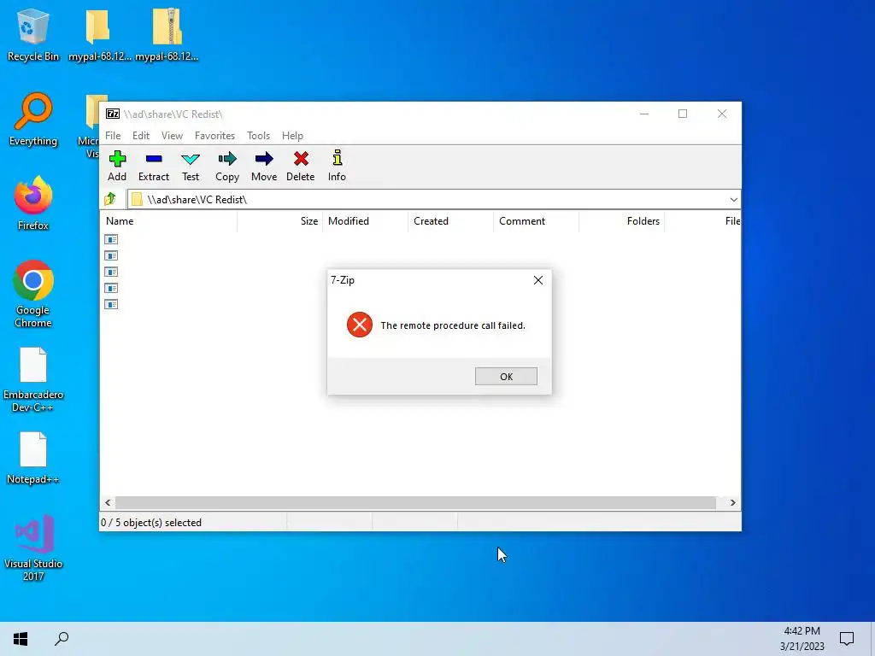Select the Firefox desktop icon
Screen dimensions: 875x656
33,203
